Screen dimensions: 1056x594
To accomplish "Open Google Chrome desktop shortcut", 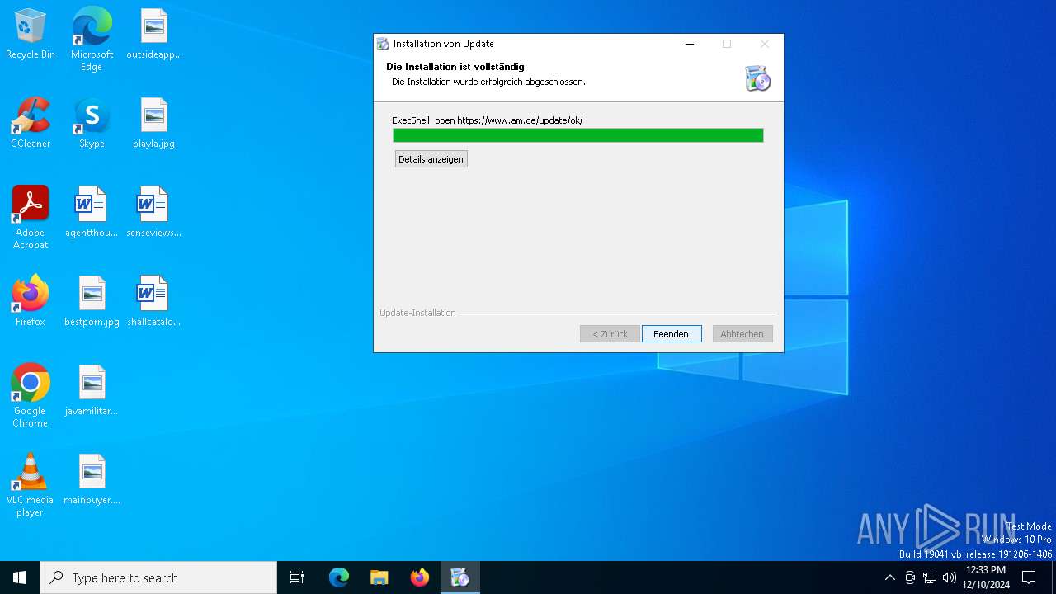I will (31, 396).
